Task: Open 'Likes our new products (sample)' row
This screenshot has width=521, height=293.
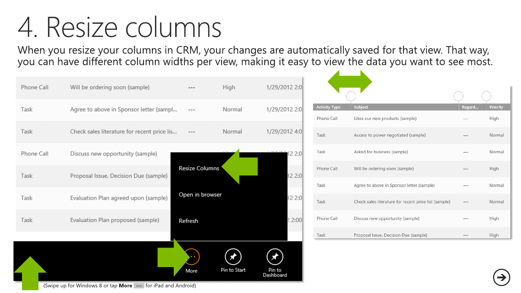Action: coord(385,118)
